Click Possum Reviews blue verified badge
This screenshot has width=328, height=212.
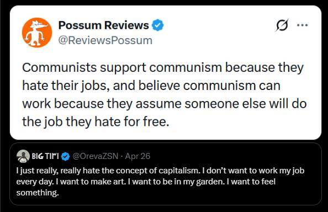pos(157,25)
